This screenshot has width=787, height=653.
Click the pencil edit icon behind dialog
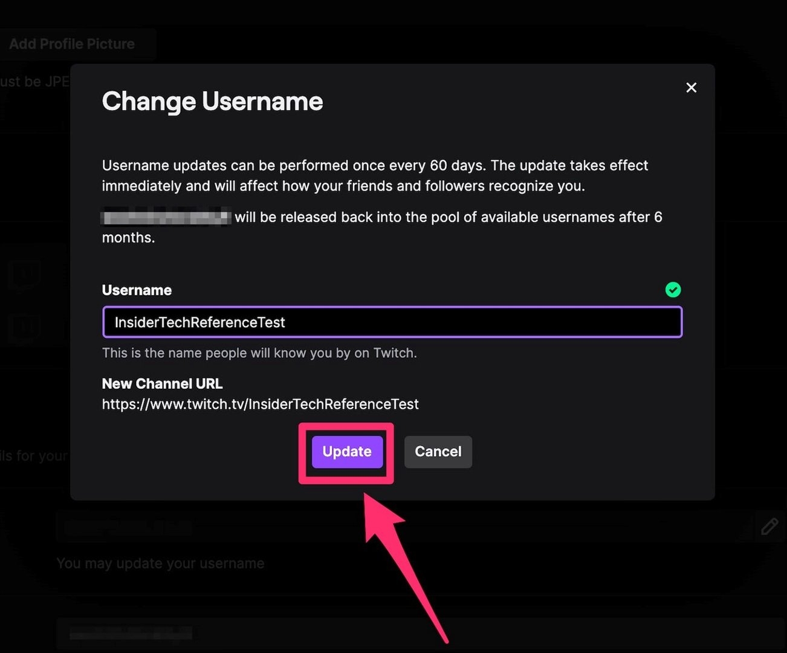point(769,526)
